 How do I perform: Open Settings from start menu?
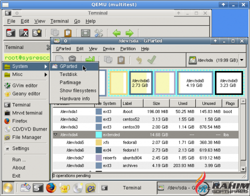click(26, 148)
